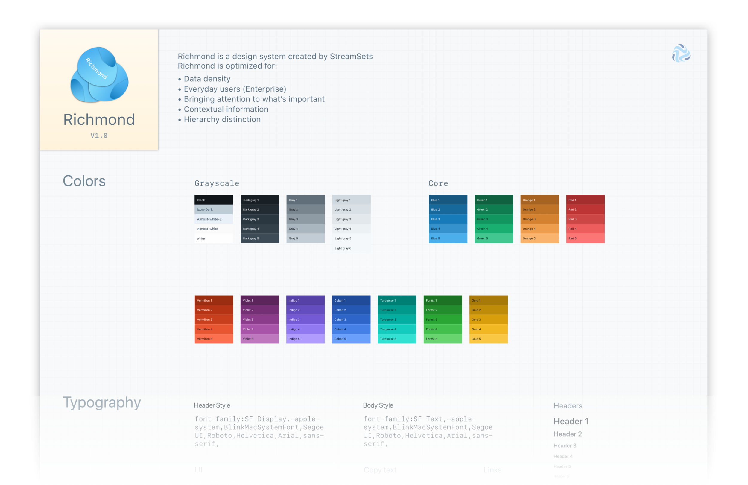Click the White swatch in Grayscale

pos(213,238)
